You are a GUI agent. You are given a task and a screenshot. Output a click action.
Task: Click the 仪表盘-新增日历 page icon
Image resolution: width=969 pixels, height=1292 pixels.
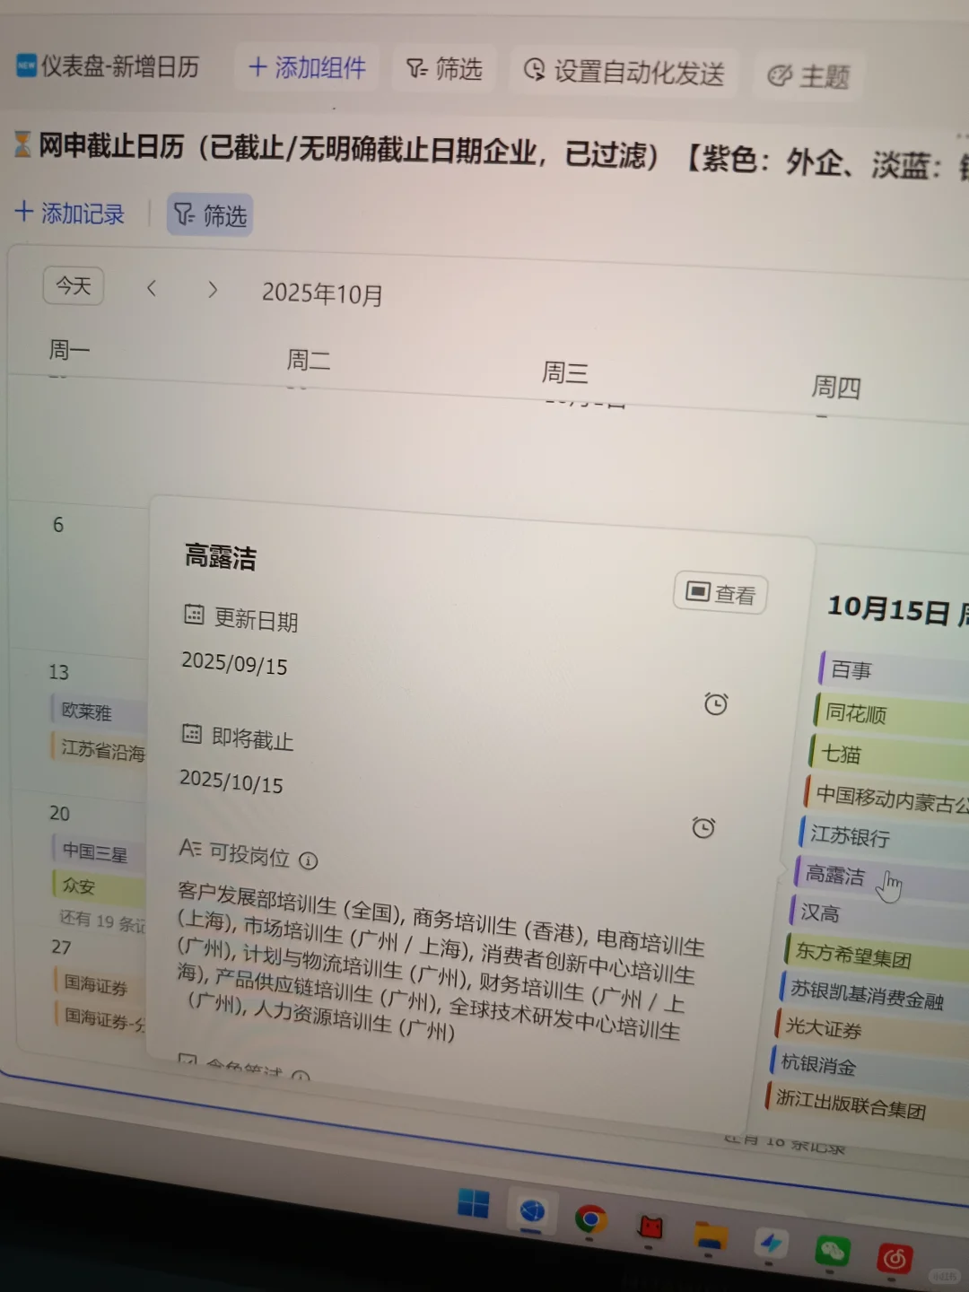coord(27,65)
